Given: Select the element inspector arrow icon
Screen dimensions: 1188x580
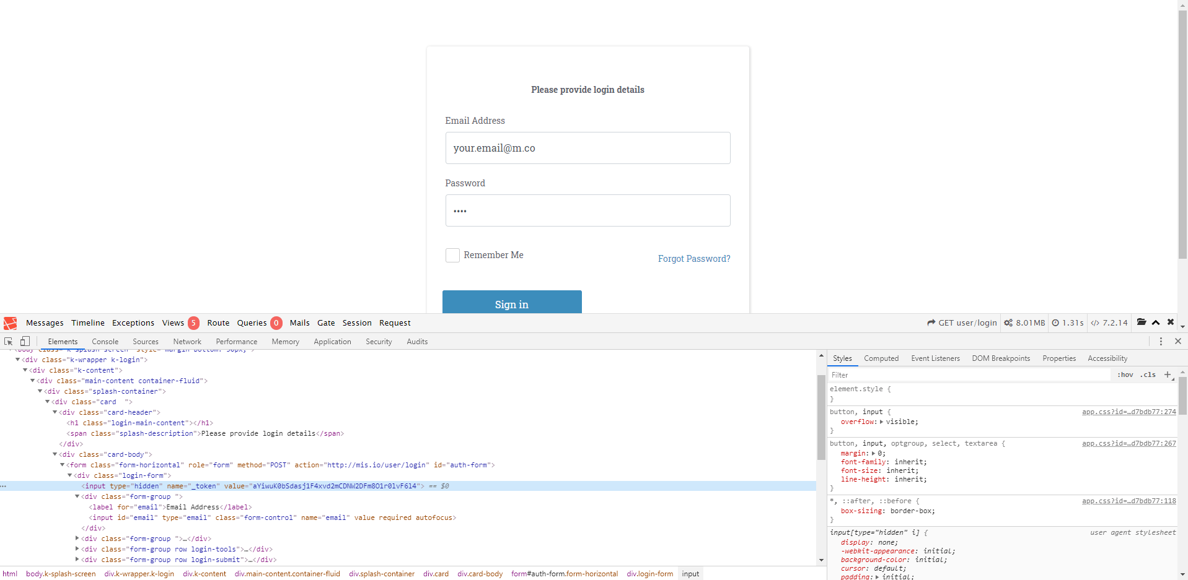Looking at the screenshot, I should pos(9,341).
